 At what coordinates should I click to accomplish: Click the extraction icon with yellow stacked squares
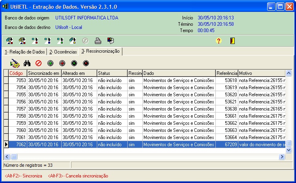click(x=22, y=41)
